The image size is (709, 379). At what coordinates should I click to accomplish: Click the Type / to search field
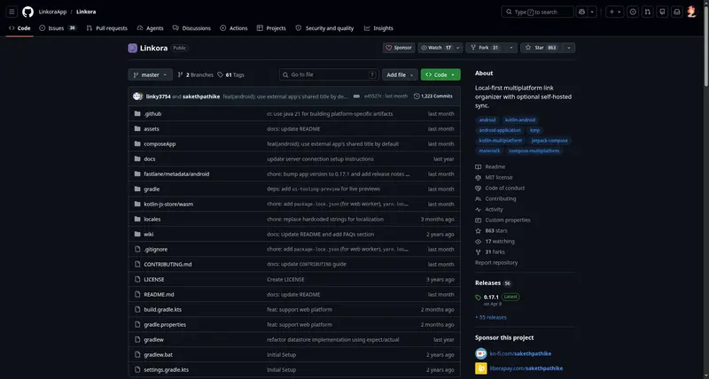[537, 12]
